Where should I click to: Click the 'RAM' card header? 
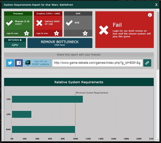(78, 14)
